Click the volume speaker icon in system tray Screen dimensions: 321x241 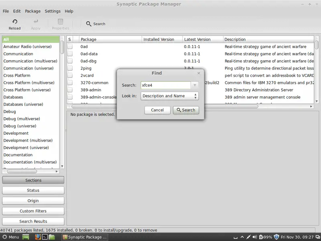coord(254,237)
